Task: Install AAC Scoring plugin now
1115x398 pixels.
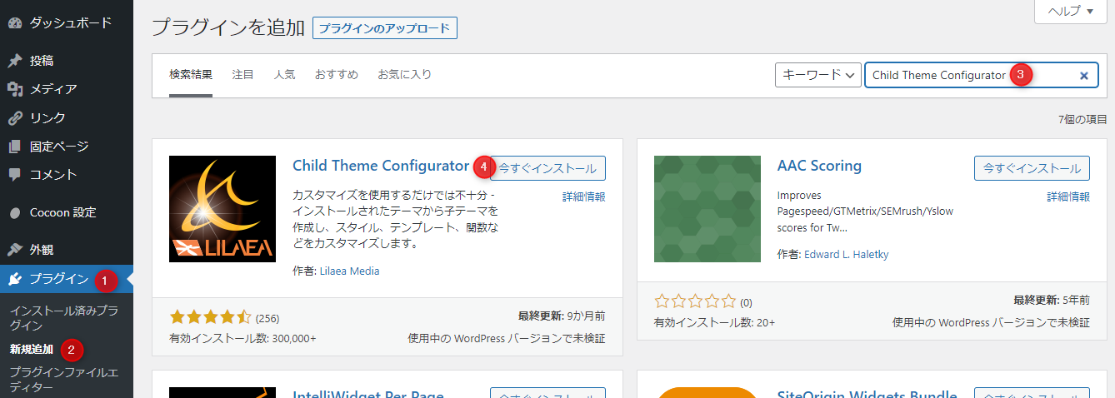Action: pos(1032,168)
